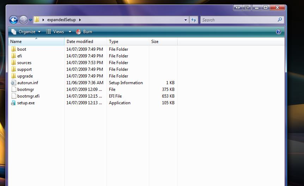The width and height of the screenshot is (304, 186).
Task: Click the Back navigation arrow
Action: pyautogui.click(x=13, y=20)
